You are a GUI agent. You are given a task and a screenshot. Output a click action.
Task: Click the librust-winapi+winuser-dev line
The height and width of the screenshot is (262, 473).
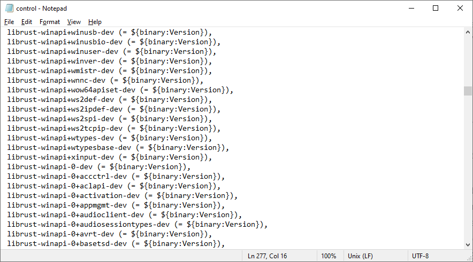(112, 51)
